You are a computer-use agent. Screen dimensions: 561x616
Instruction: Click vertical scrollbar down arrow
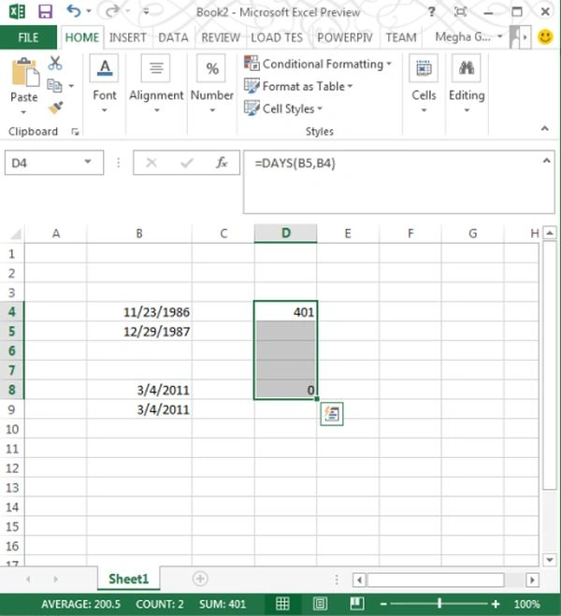[x=549, y=559]
